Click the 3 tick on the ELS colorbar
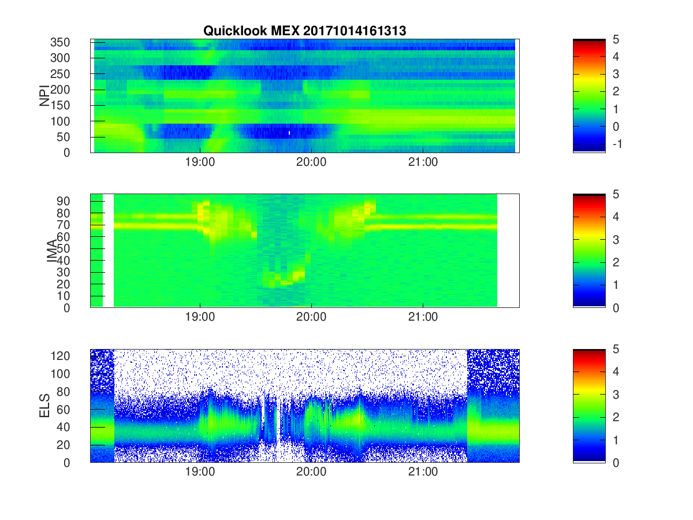Image resolution: width=693 pixels, height=520 pixels. pyautogui.click(x=616, y=394)
